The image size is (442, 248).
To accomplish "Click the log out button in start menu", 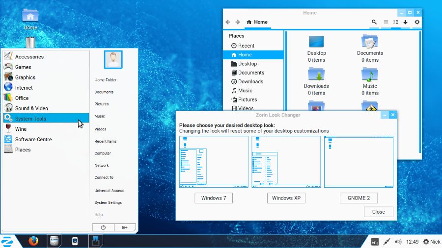I will [125, 227].
